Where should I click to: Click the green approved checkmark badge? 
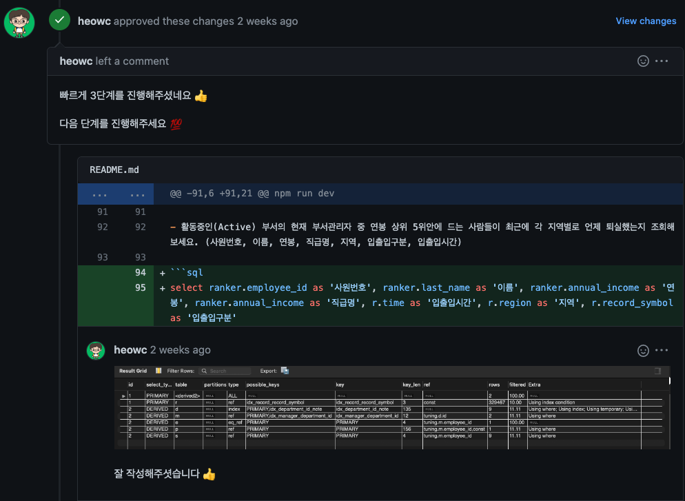(59, 20)
